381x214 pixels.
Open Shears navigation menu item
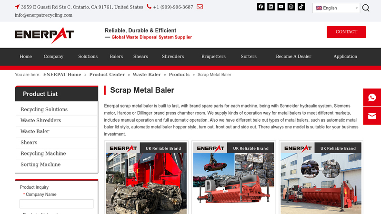click(140, 57)
